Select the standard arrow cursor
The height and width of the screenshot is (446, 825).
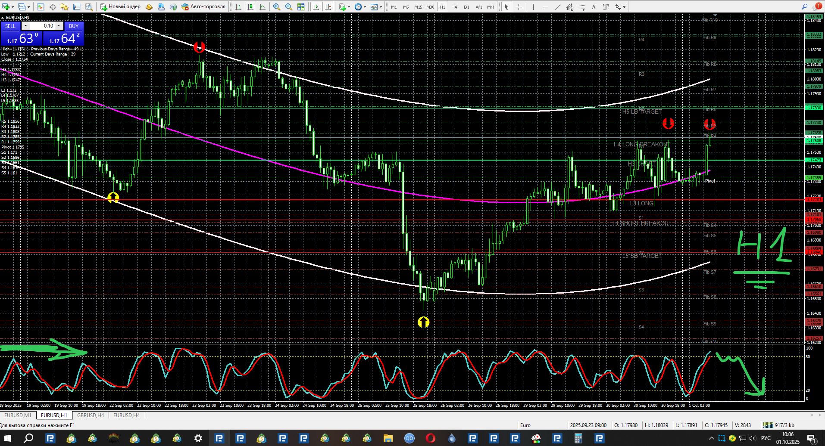coord(506,7)
